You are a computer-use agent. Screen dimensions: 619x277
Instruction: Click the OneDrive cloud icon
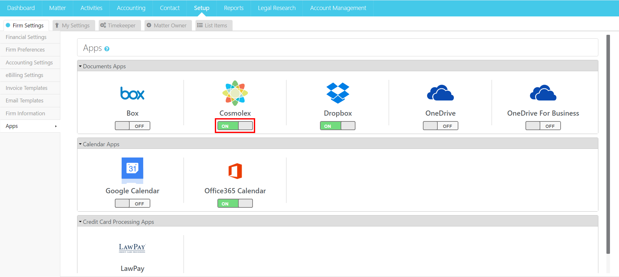click(440, 93)
